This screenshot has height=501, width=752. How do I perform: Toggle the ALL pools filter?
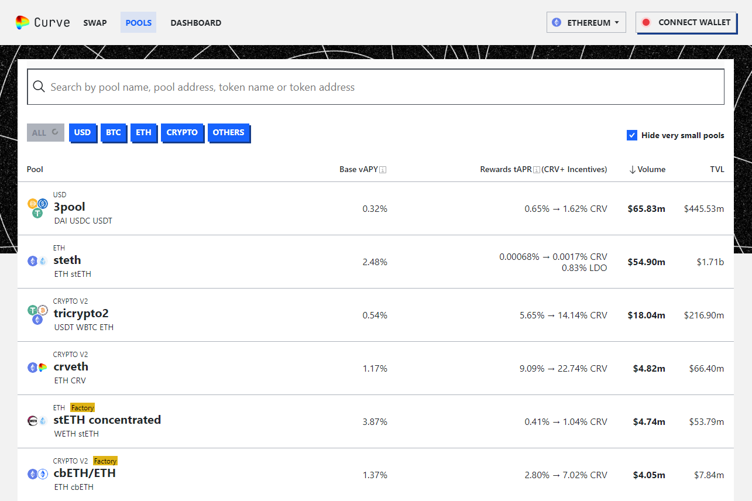[46, 132]
